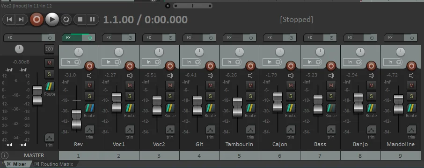
Task: Open the Voc2 track routing icon
Action: (170, 108)
